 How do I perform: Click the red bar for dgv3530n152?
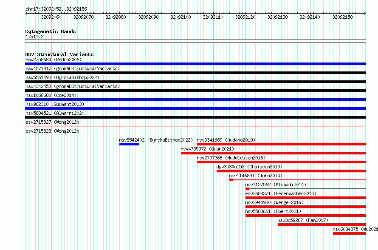tap(291, 171)
